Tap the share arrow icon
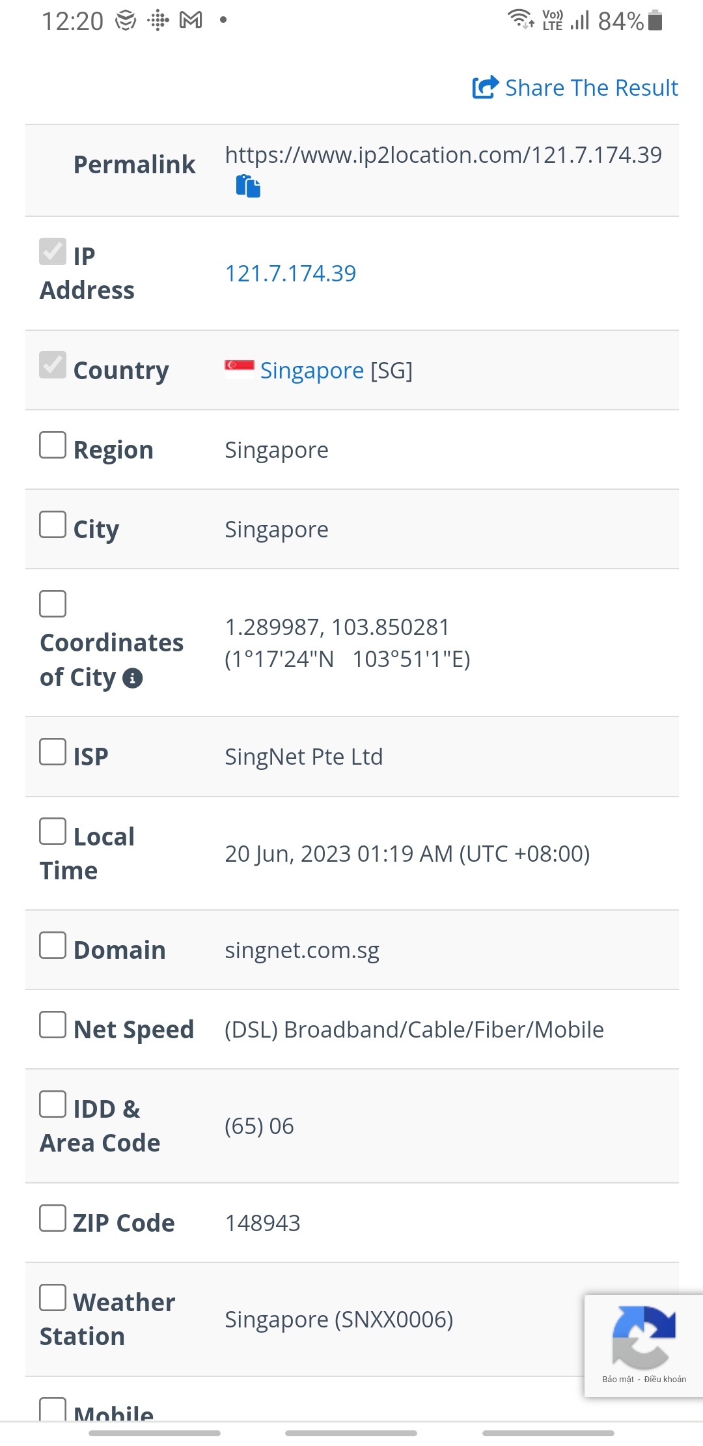Image resolution: width=703 pixels, height=1446 pixels. tap(485, 87)
